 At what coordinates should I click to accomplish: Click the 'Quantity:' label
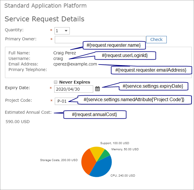[14, 30]
